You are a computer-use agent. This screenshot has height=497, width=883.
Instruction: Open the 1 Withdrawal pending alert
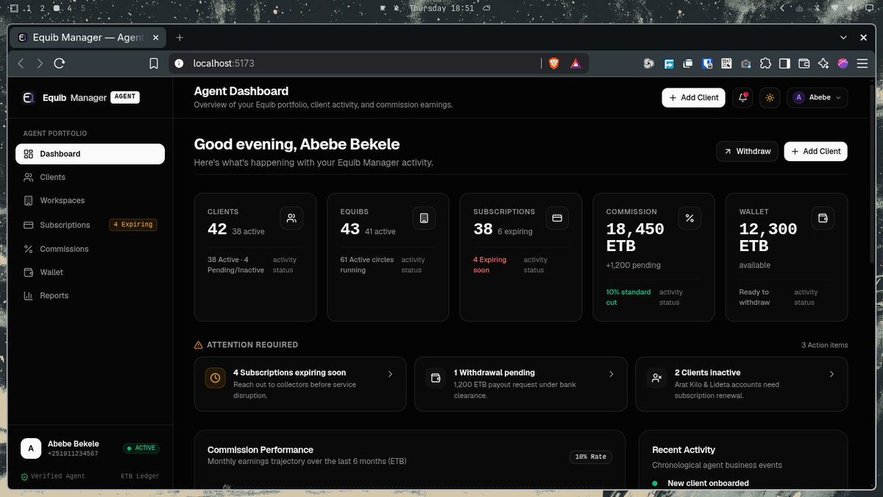(x=521, y=384)
